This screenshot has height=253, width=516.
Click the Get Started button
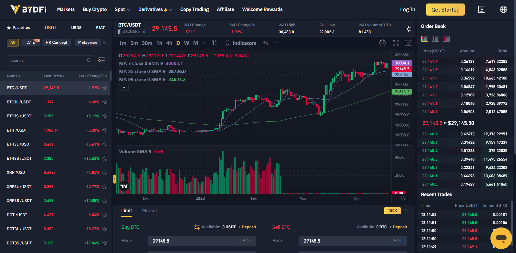click(x=445, y=10)
